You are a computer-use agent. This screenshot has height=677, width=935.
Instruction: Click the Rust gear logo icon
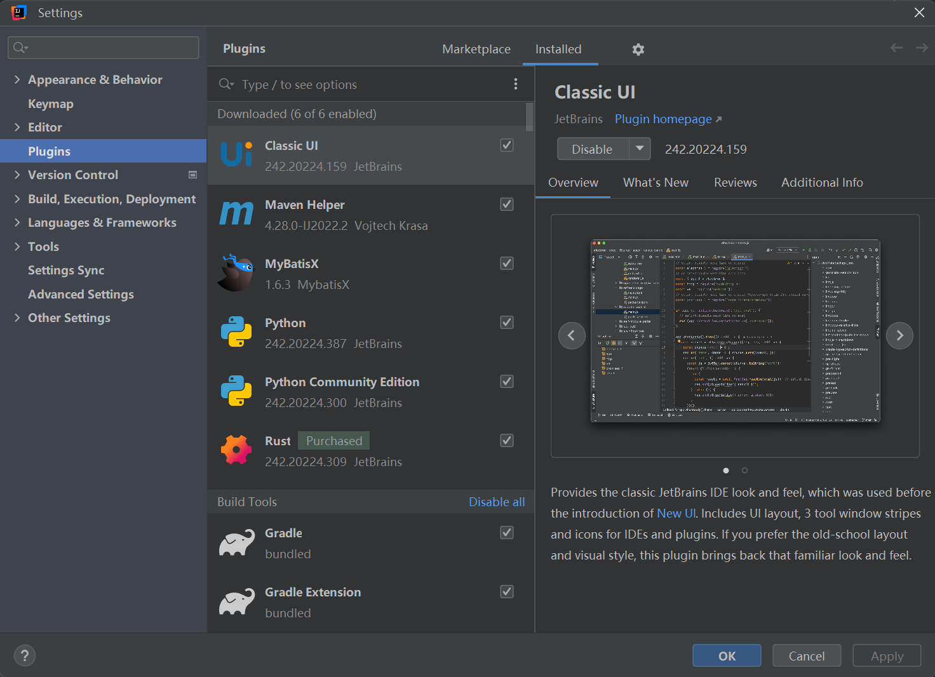click(x=236, y=449)
